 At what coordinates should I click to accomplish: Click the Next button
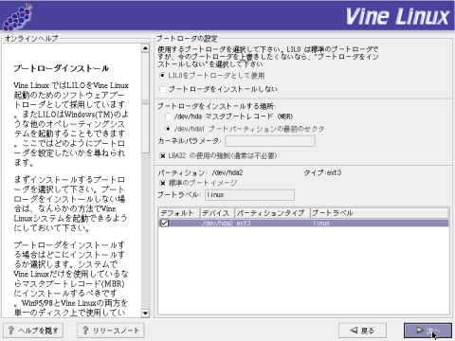[428, 331]
